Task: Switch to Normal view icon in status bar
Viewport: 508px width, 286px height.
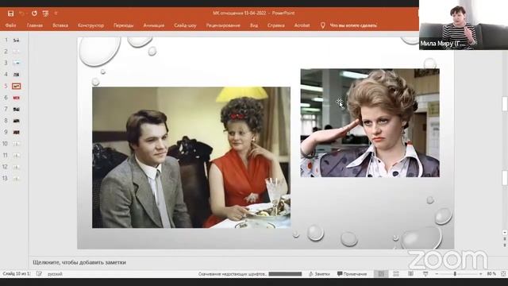Action: tap(381, 274)
